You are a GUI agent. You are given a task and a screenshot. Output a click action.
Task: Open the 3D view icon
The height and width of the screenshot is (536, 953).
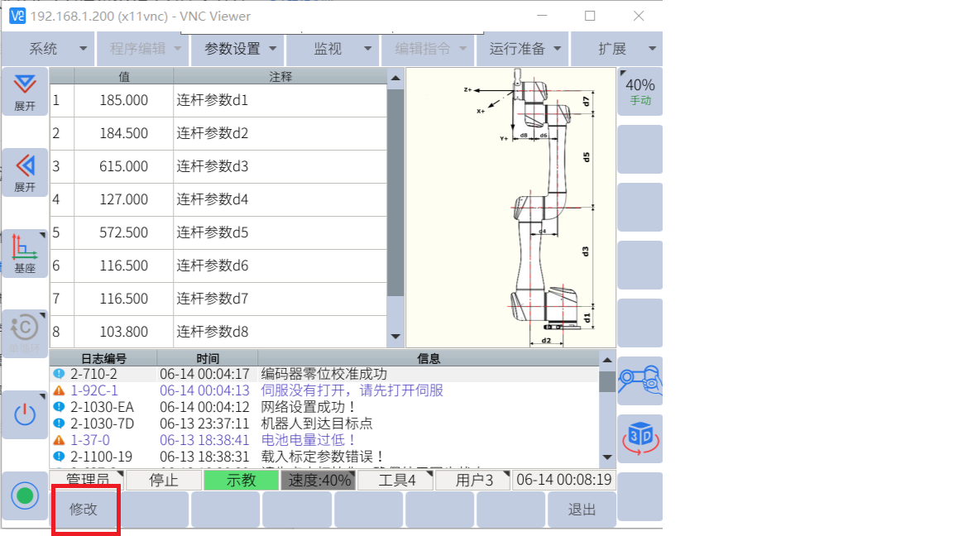pos(640,438)
